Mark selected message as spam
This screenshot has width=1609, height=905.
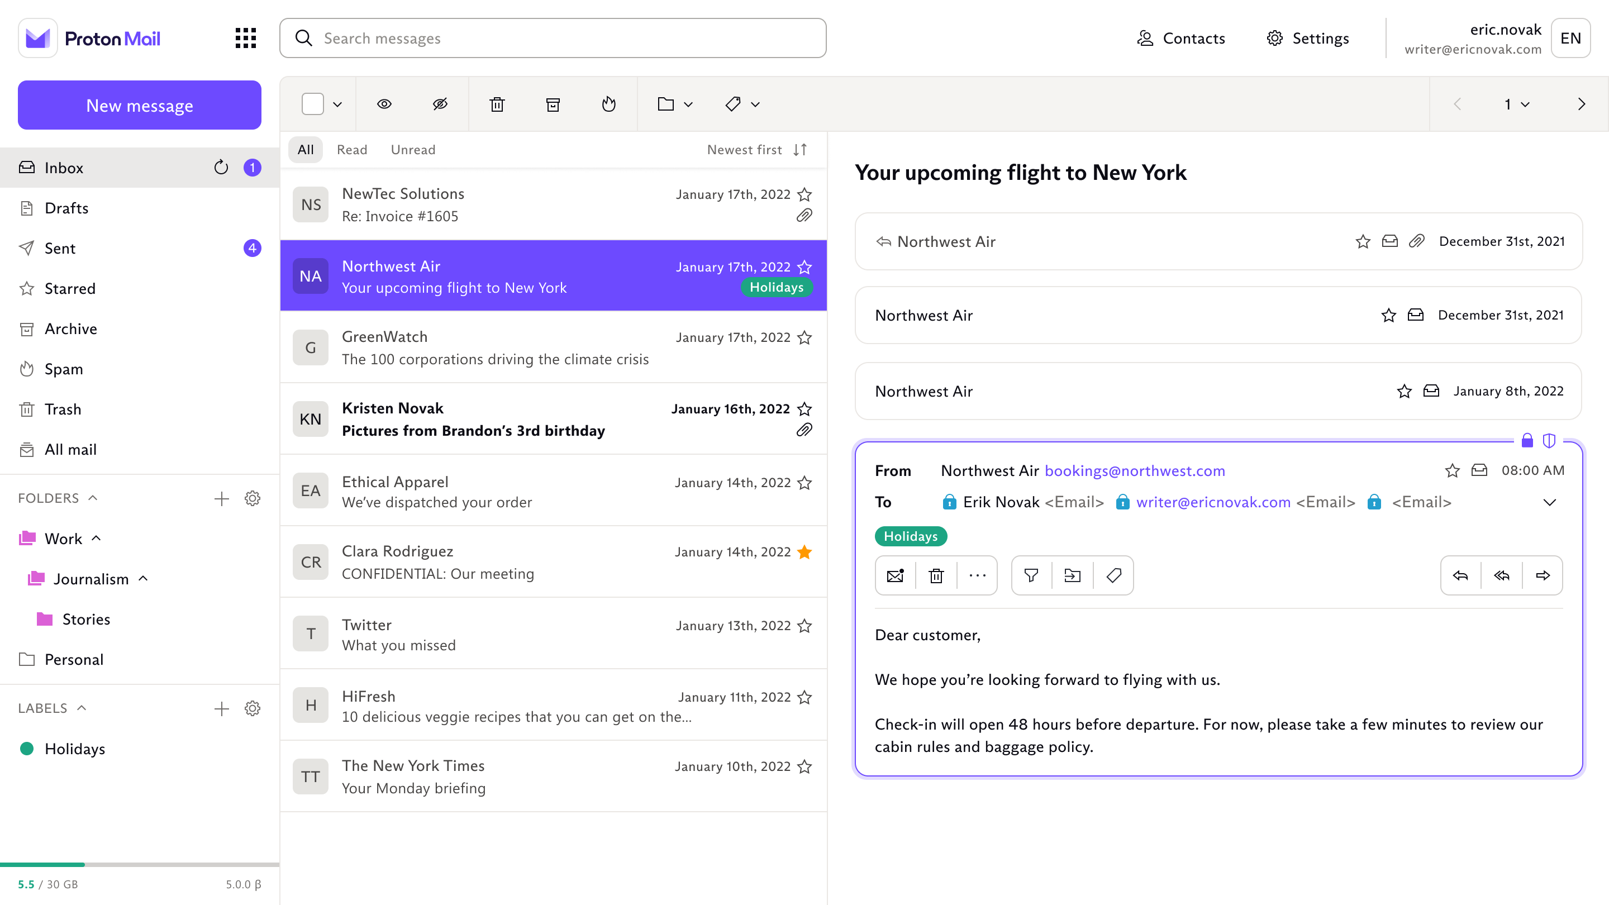coord(608,104)
